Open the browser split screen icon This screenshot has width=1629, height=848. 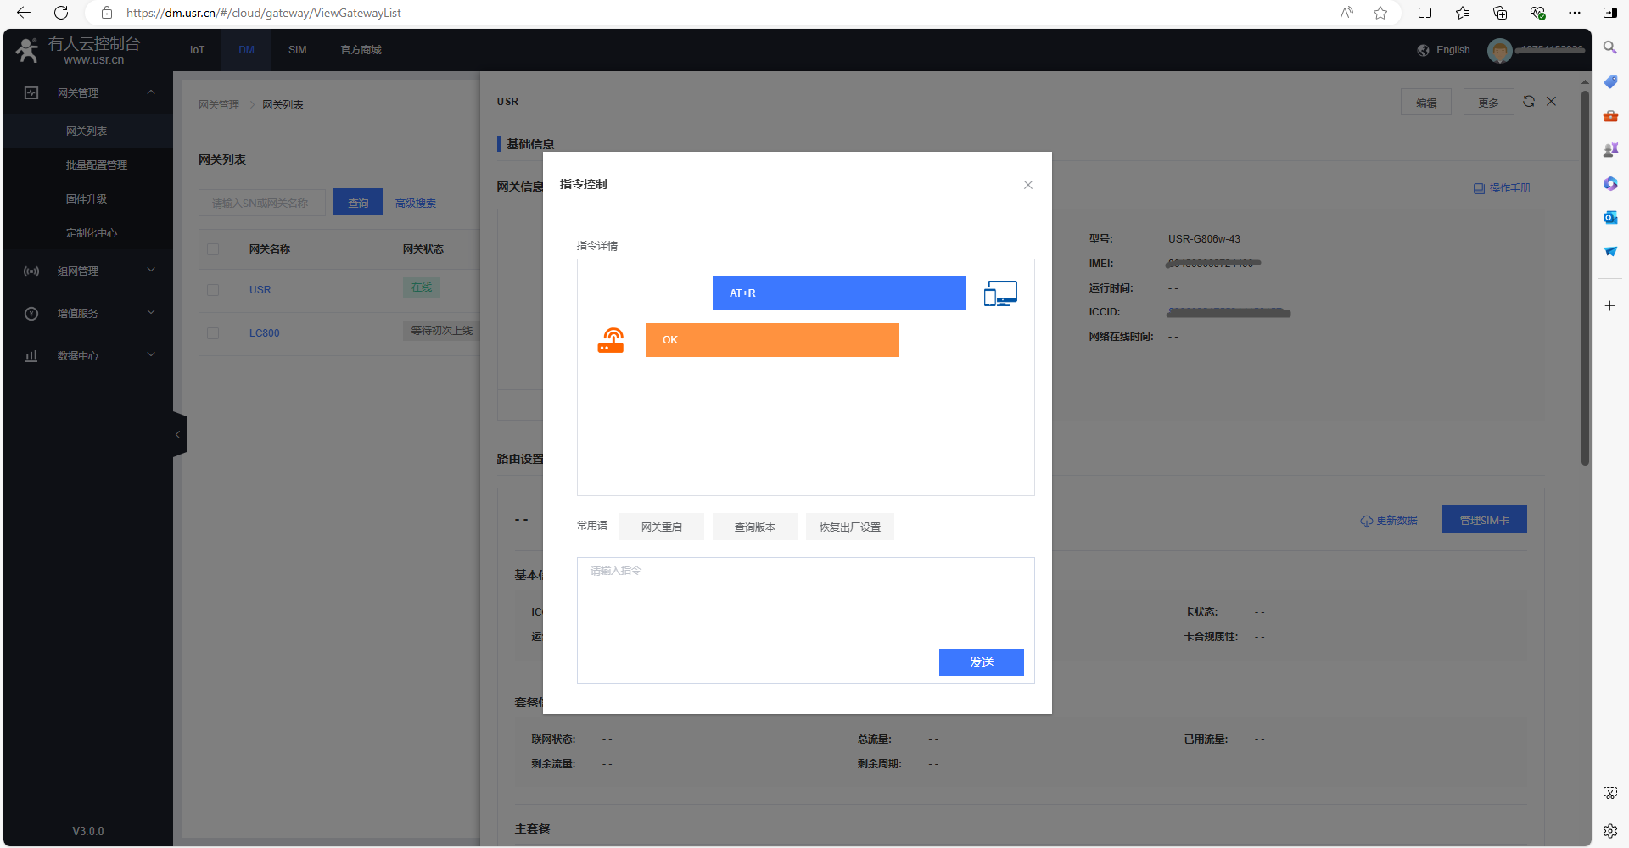pos(1425,13)
